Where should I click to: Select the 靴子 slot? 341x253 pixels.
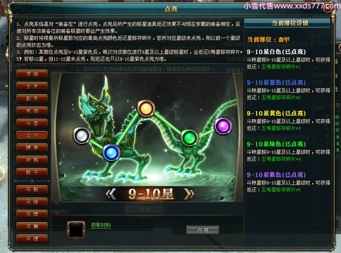pos(32,172)
